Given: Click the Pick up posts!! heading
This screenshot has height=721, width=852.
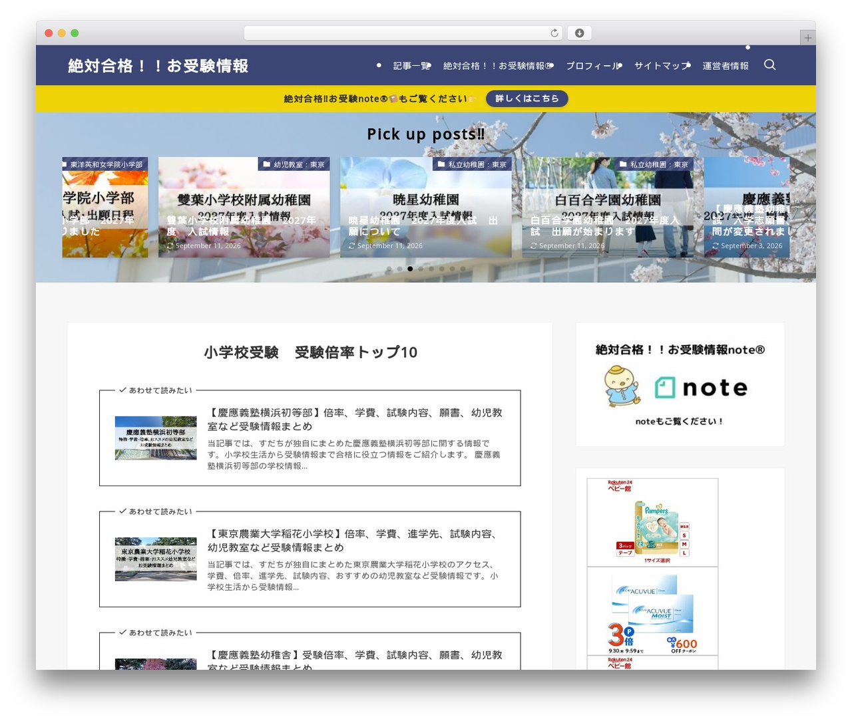Looking at the screenshot, I should 426,134.
